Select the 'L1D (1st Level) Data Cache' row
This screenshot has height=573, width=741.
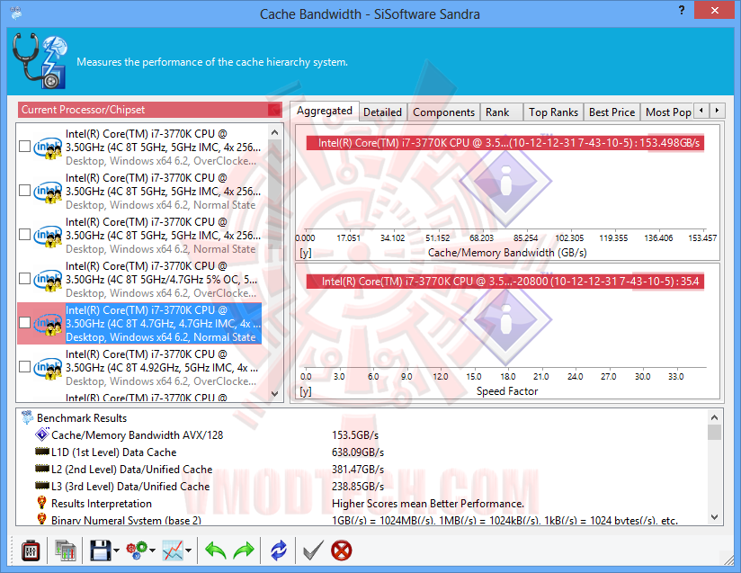113,452
